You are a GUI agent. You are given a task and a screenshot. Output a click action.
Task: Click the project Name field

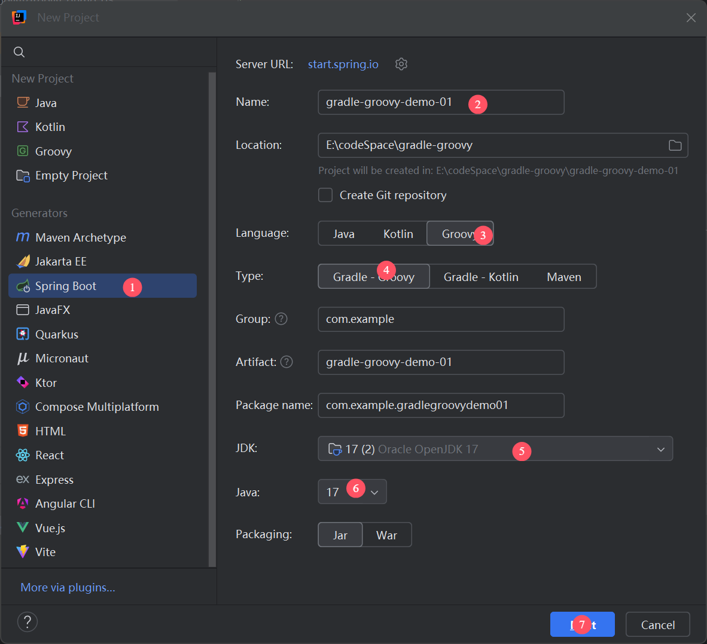440,102
